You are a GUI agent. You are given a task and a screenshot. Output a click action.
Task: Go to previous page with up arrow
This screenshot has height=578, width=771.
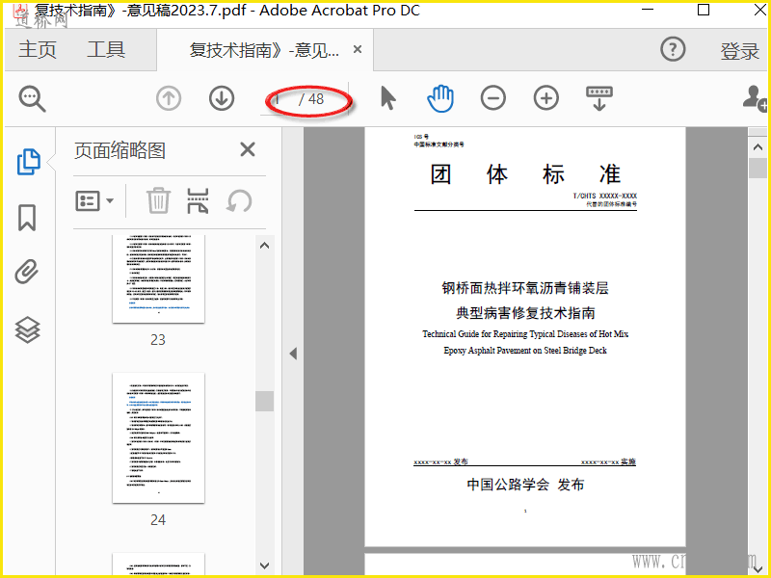click(x=169, y=98)
